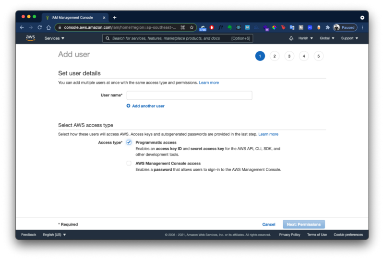Go to step 2 in the wizard
The height and width of the screenshot is (260, 384).
pos(275,56)
